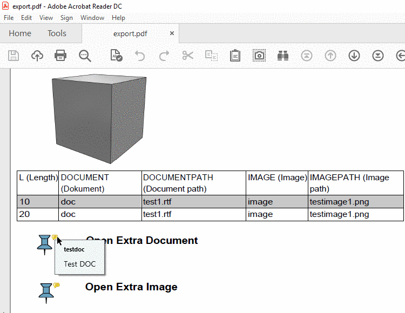Select the cell with length 10

(x=38, y=201)
